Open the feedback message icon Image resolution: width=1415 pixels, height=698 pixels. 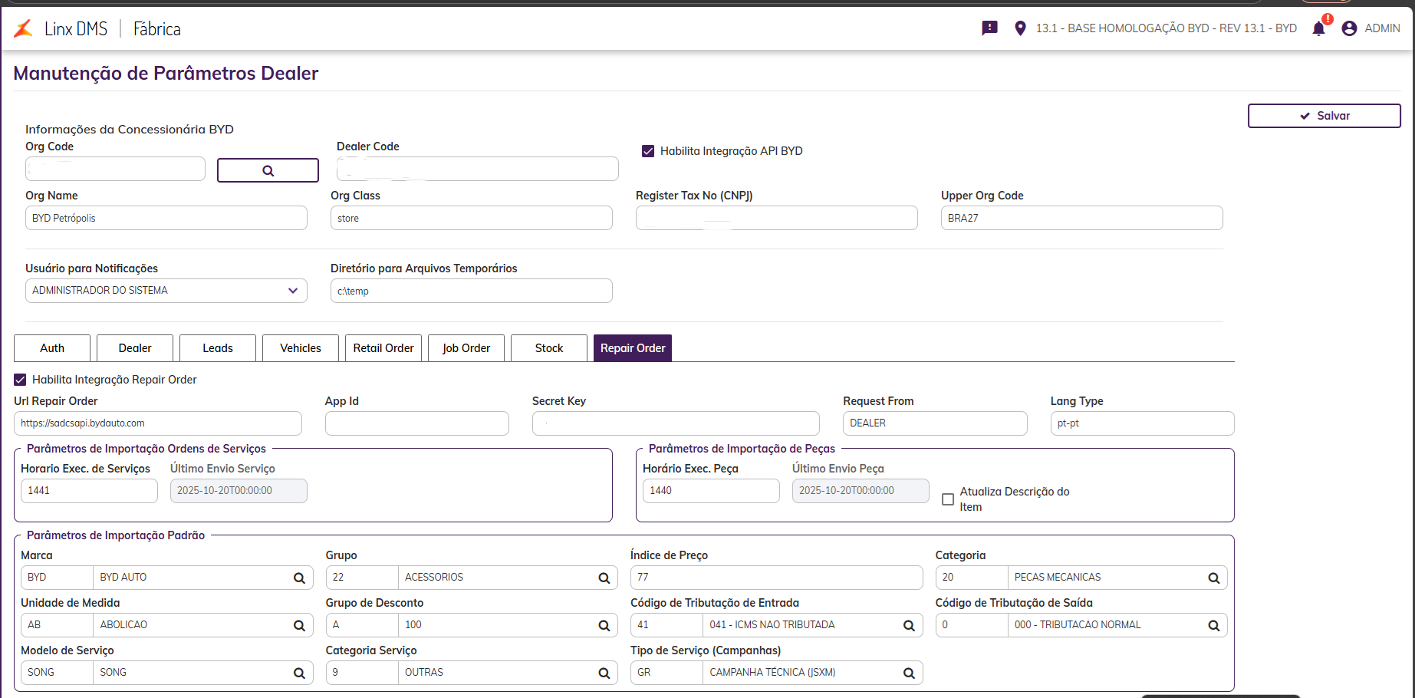[989, 28]
